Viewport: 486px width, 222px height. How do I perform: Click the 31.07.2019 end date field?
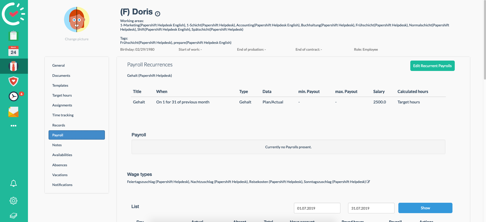[371, 208]
